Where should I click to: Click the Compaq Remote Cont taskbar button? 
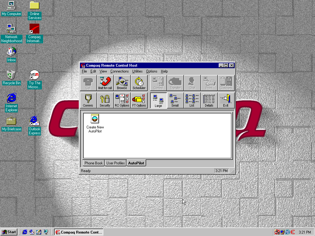pos(79,232)
